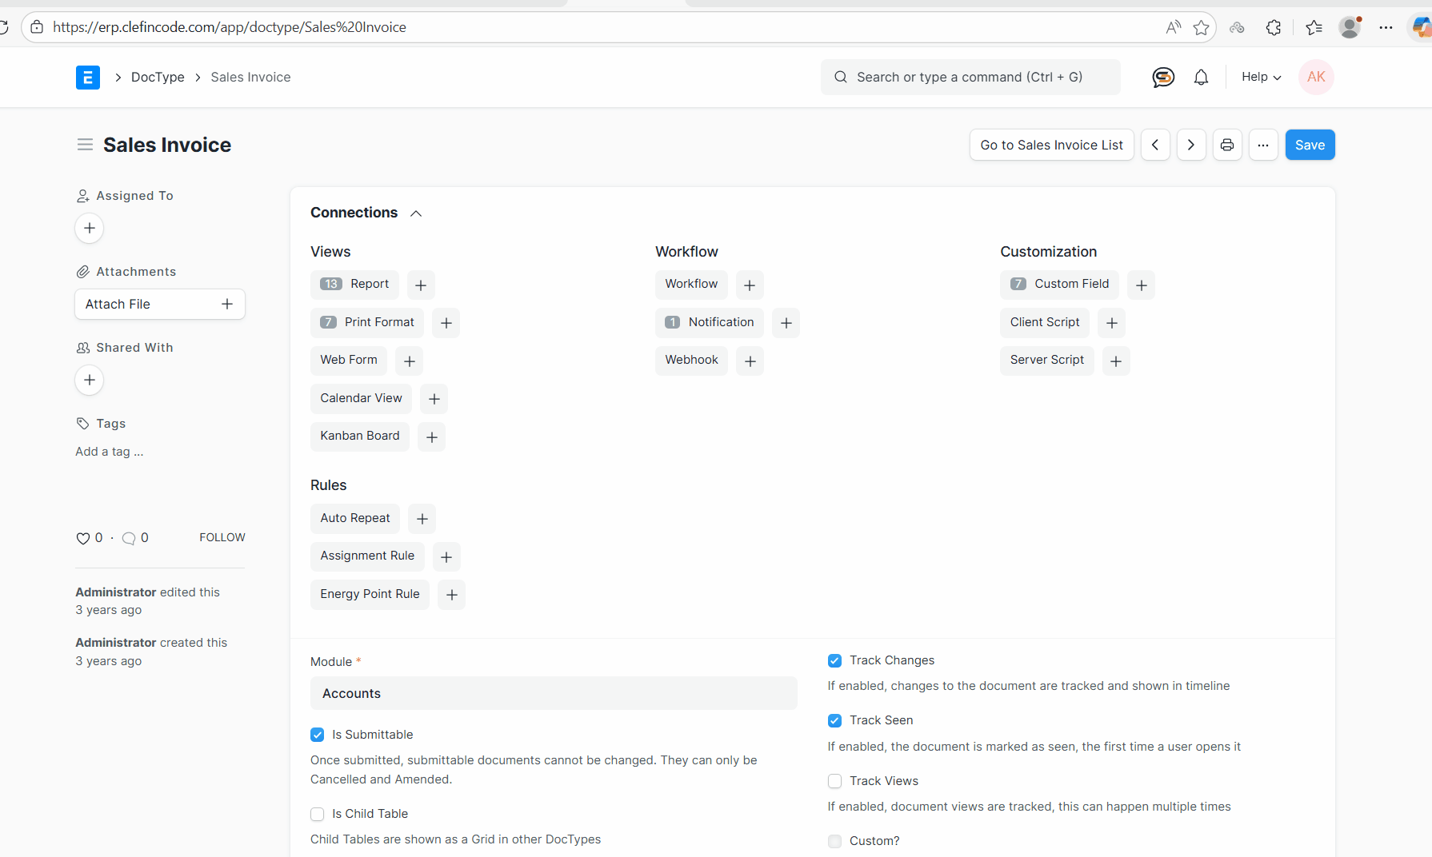Collapse the Connections section
This screenshot has height=857, width=1432.
415,213
